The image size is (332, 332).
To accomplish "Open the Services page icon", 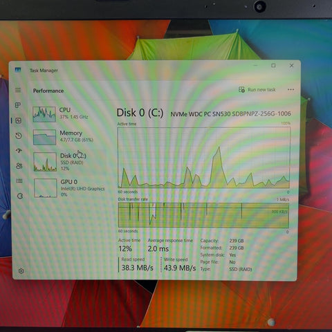I will pos(20,196).
